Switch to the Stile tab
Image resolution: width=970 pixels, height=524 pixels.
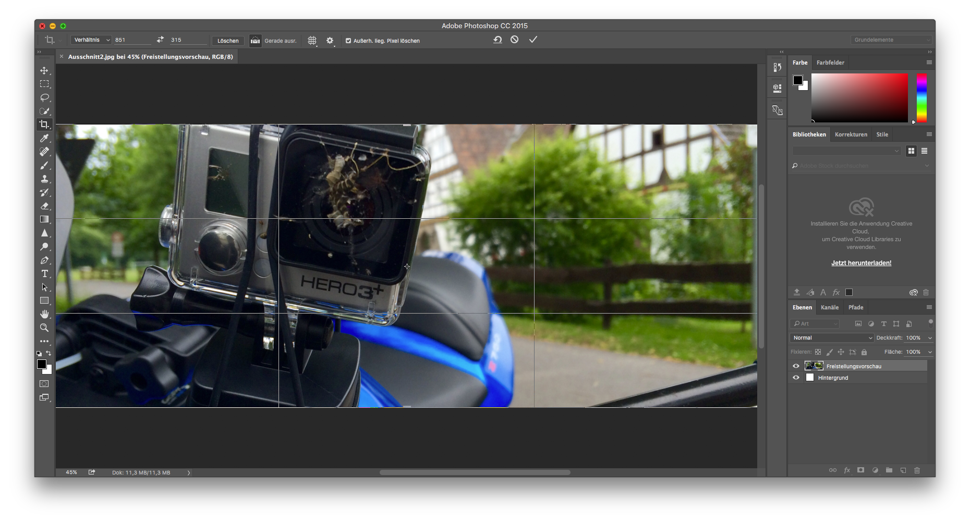click(882, 134)
